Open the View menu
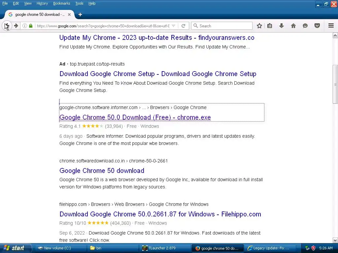Image resolution: width=338 pixels, height=253 pixels. click(x=28, y=3)
